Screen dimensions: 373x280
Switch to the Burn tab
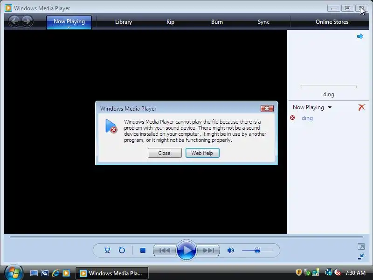[217, 22]
